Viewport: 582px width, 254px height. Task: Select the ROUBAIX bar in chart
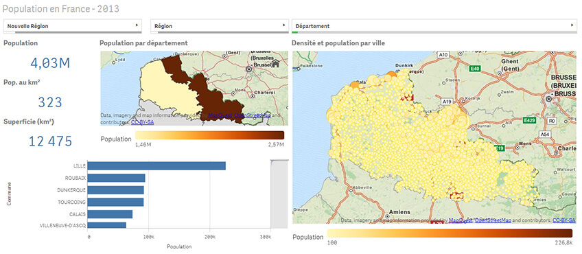[x=117, y=178]
